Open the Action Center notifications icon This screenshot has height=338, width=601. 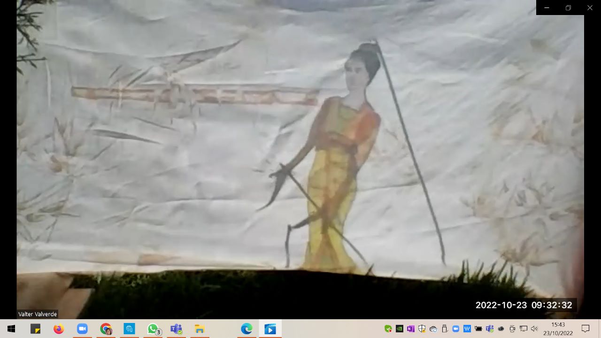pos(586,329)
